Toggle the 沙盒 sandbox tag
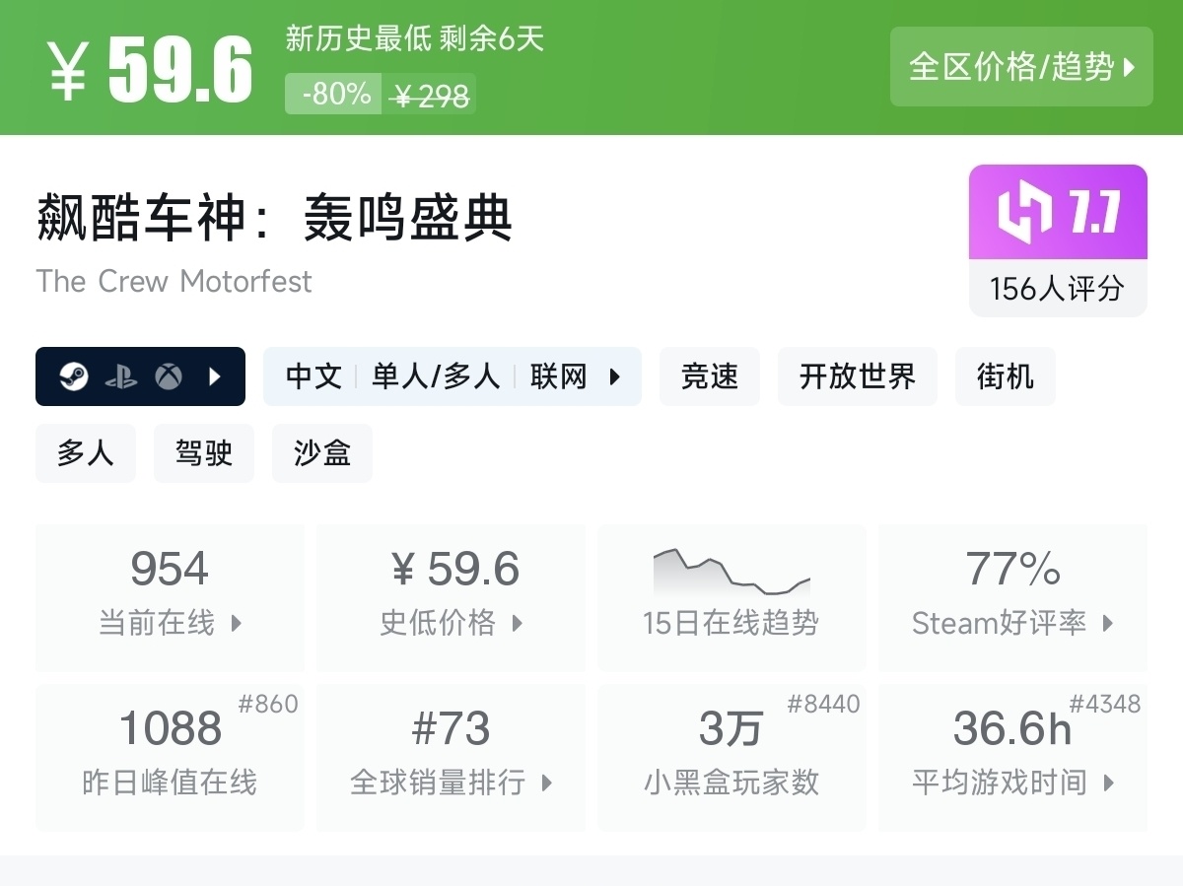 pyautogui.click(x=321, y=453)
